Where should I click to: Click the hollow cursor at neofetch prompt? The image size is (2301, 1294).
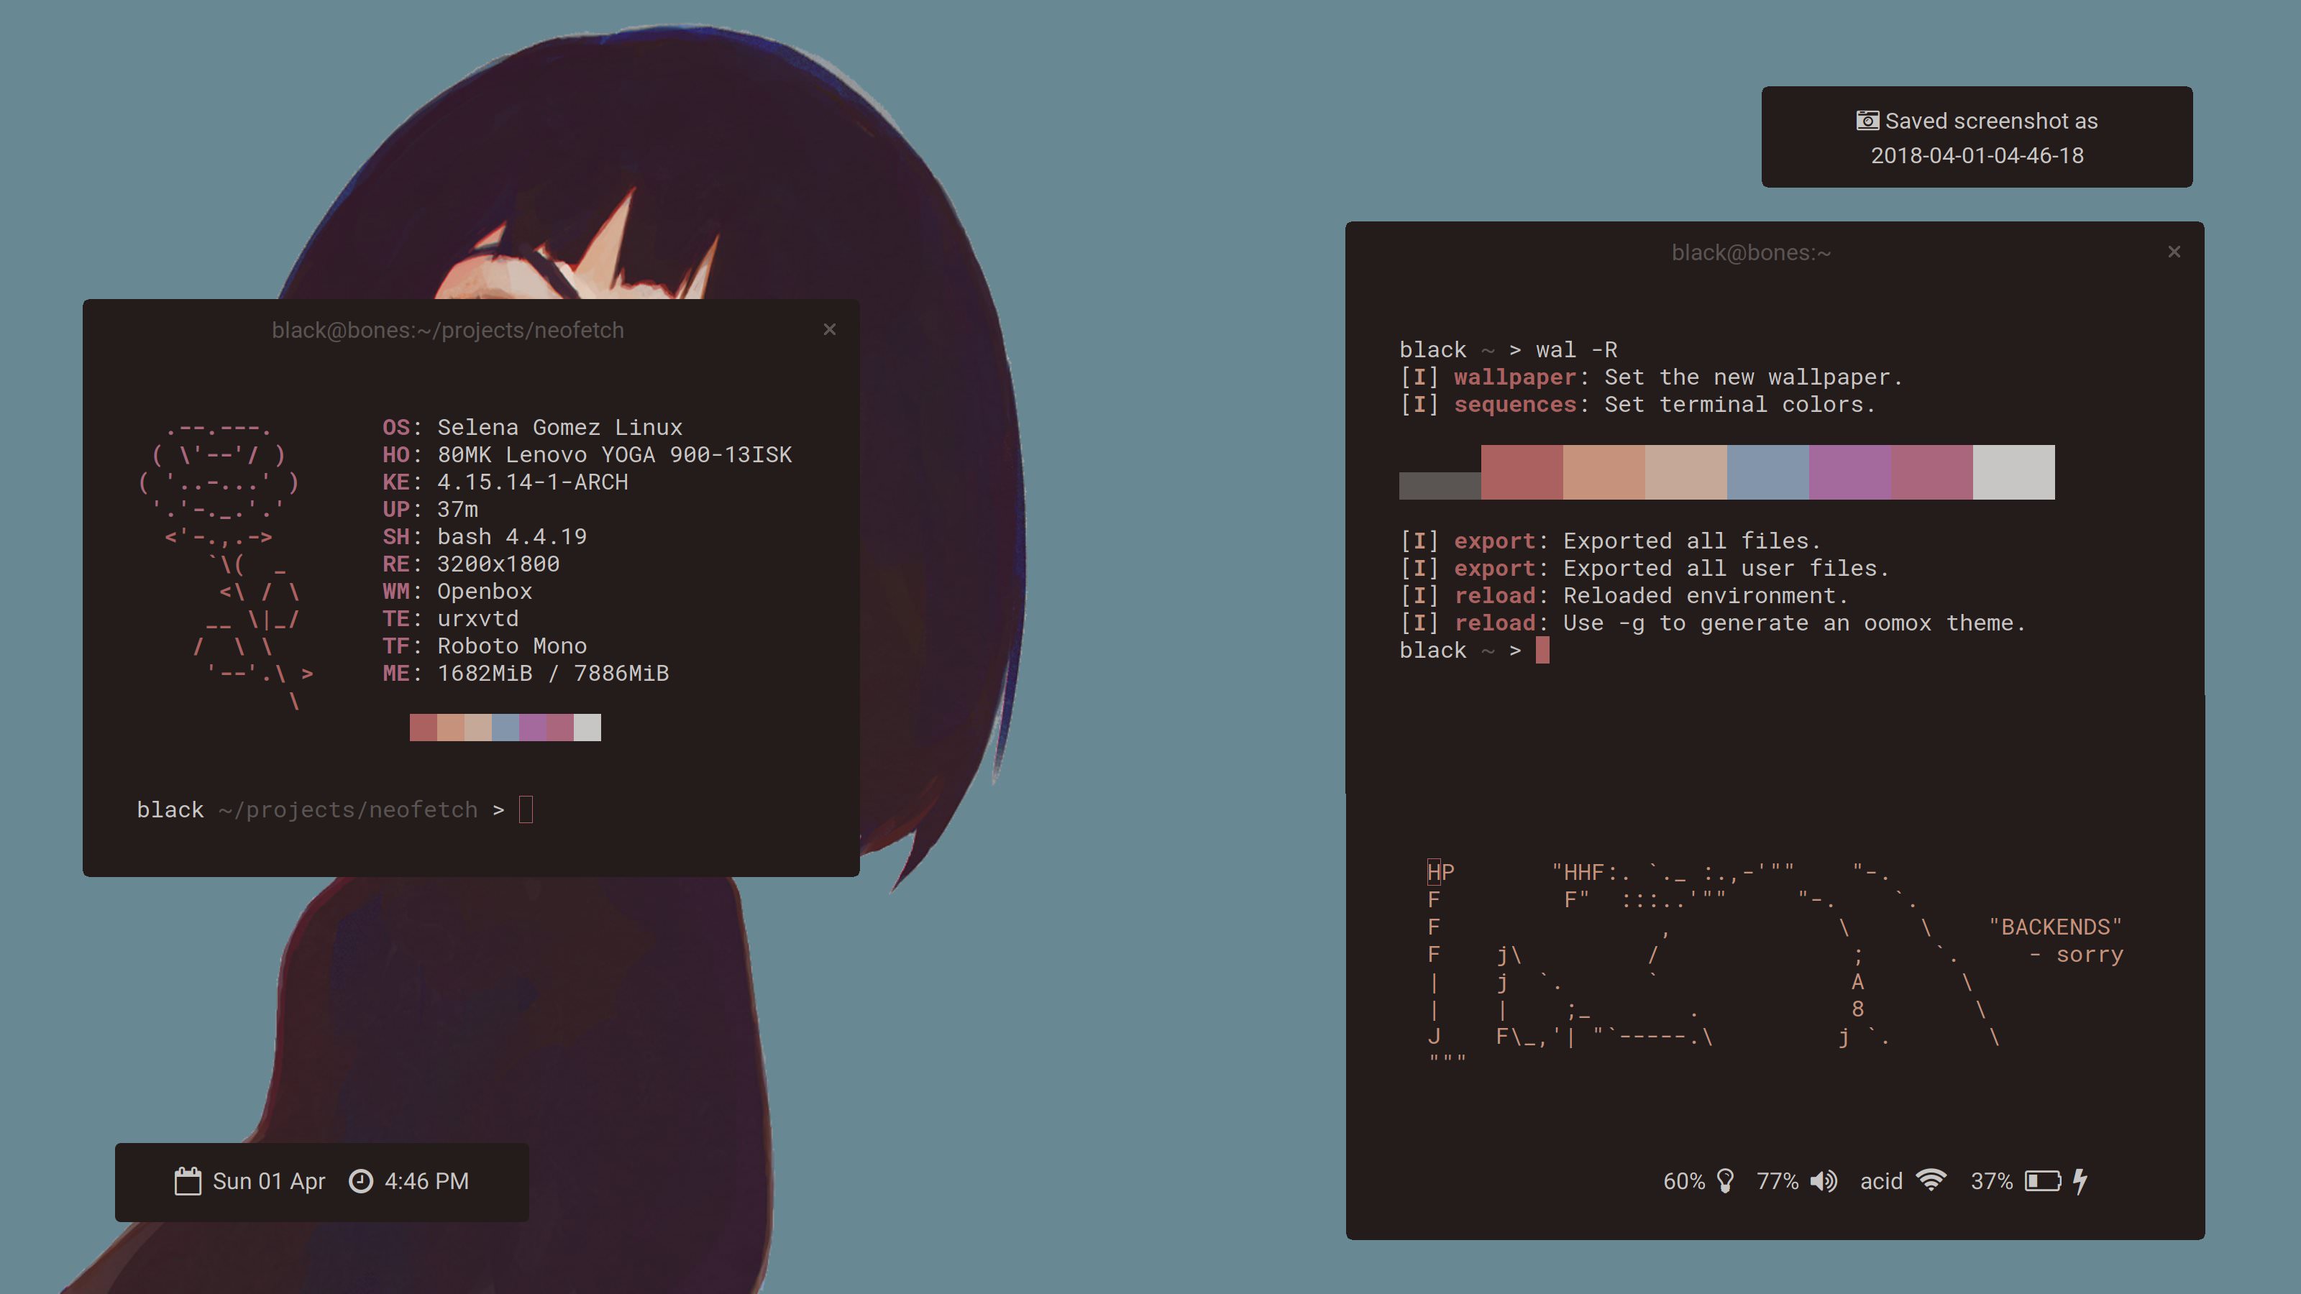pos(526,809)
